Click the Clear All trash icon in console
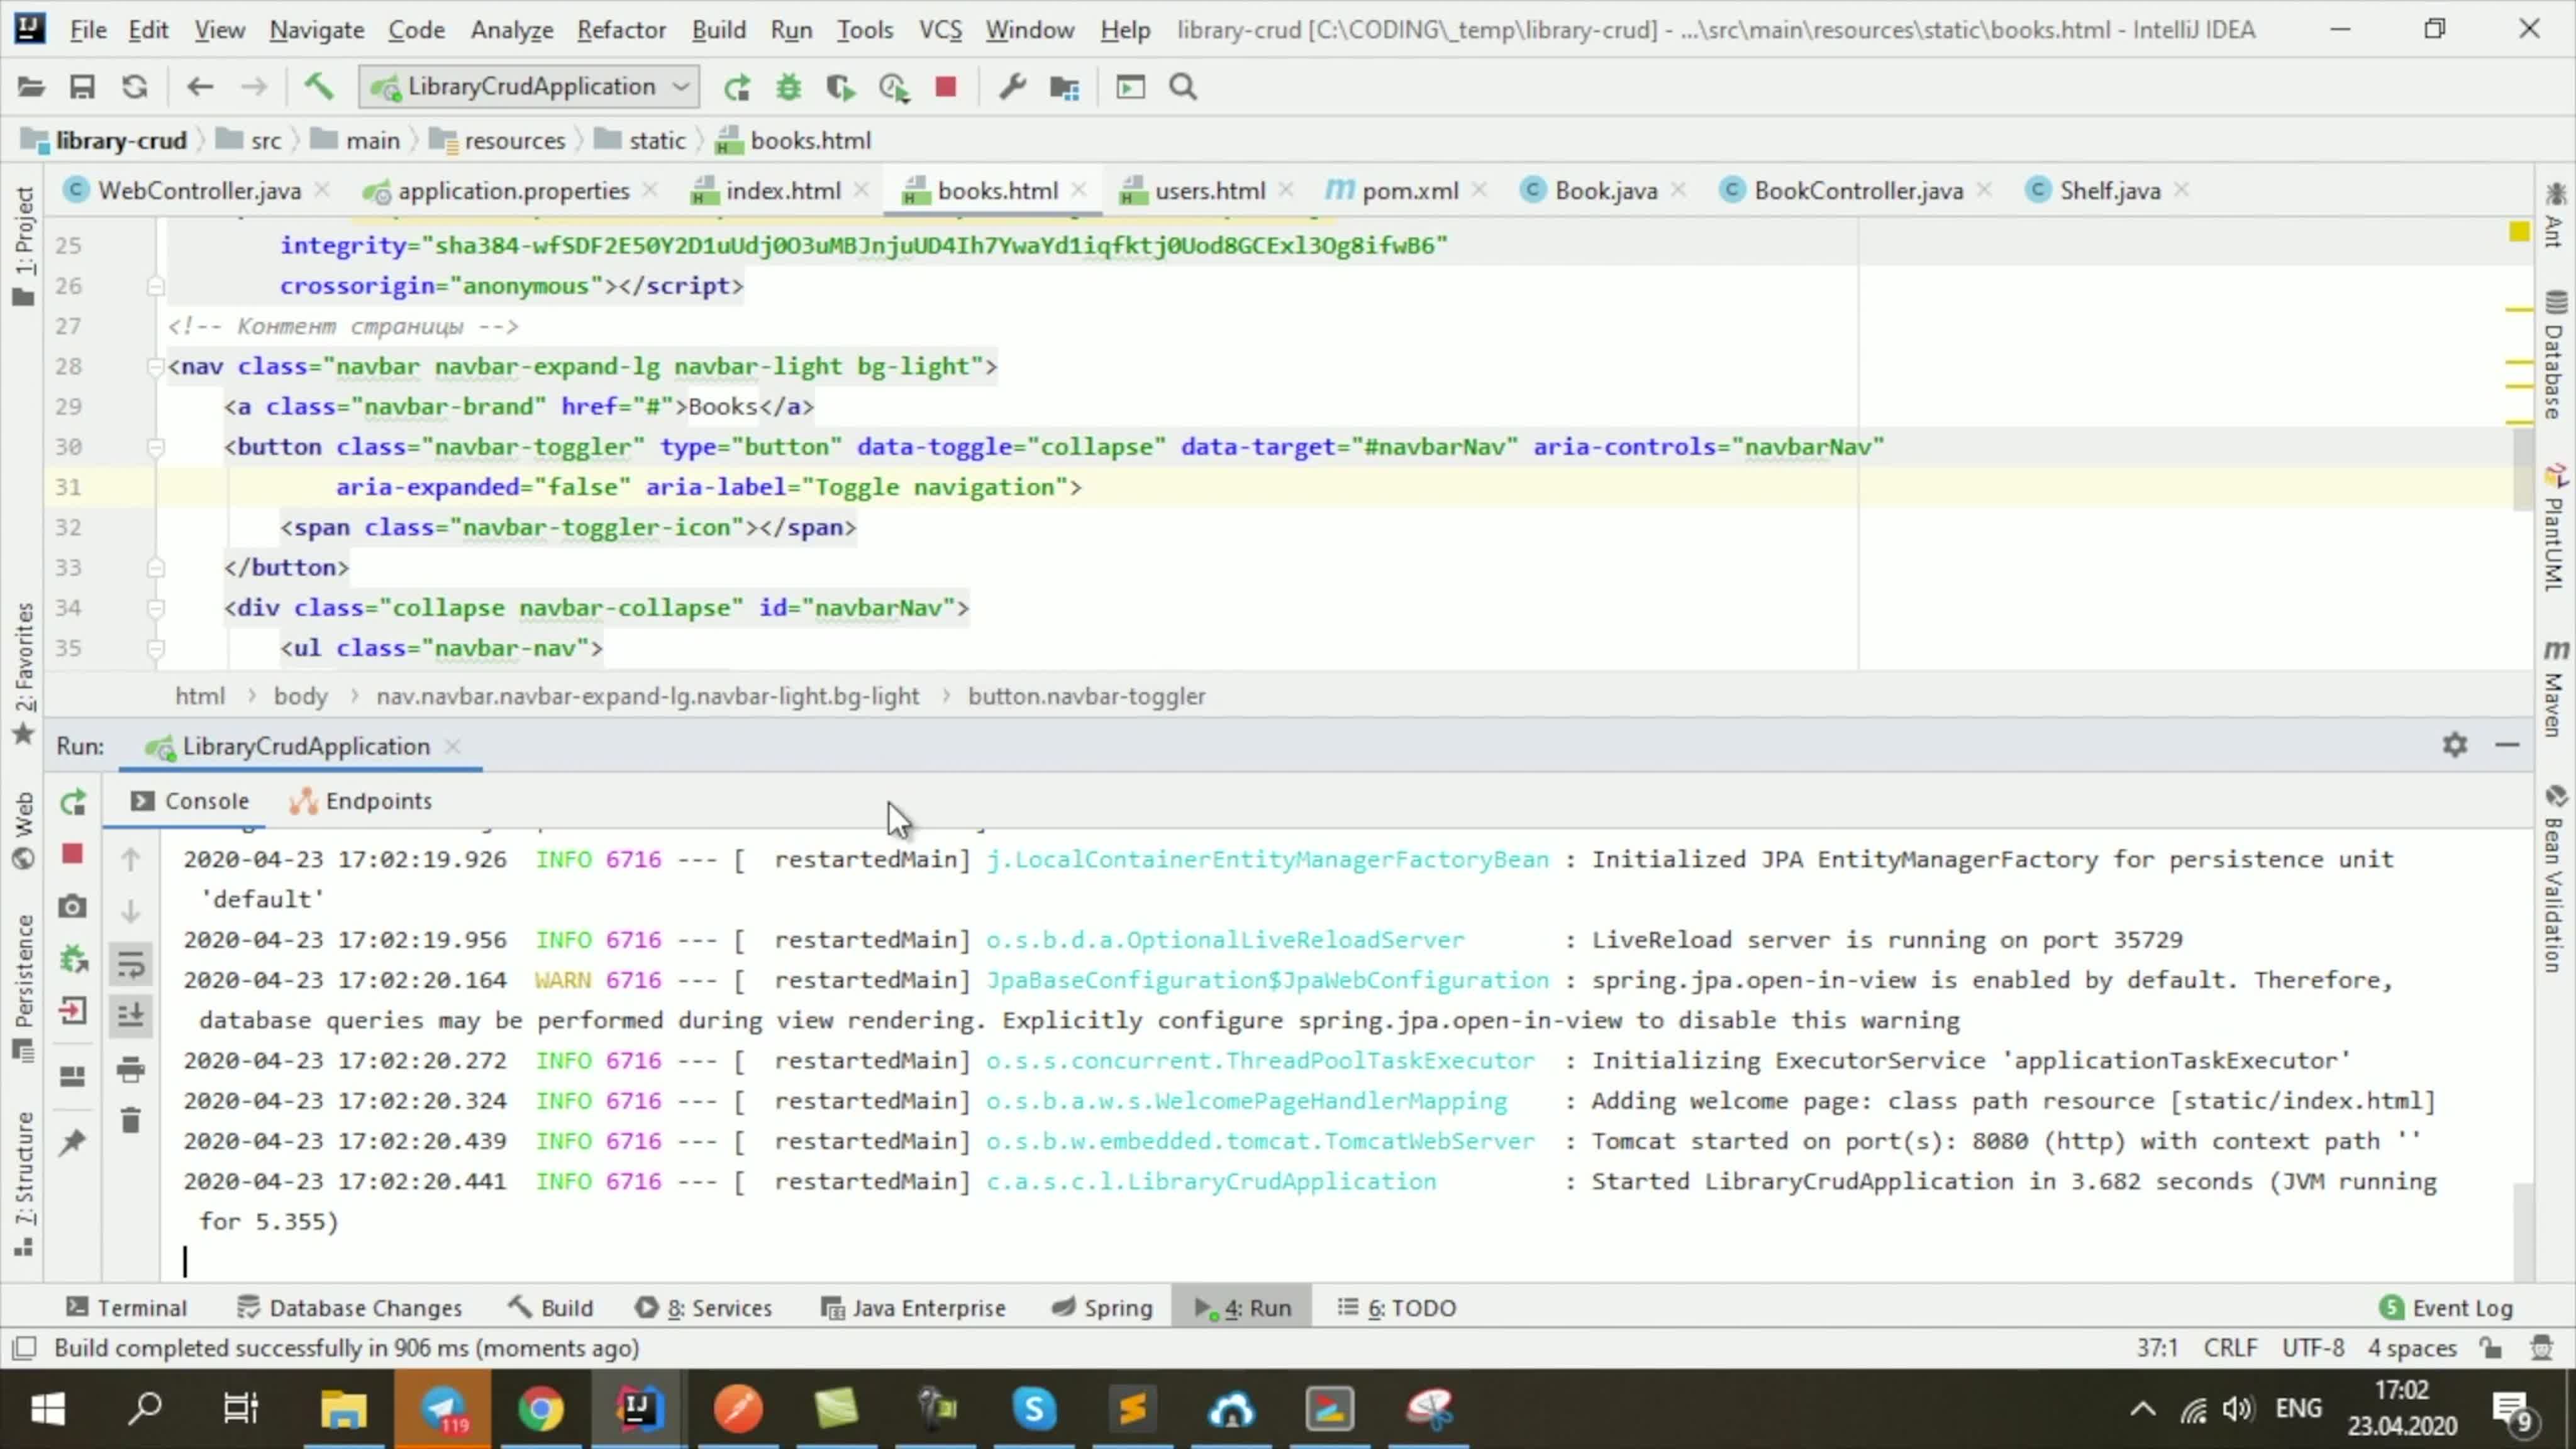 coord(131,1120)
